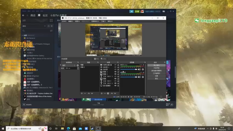Toggle lock on 视频采集设备 source
Image resolution: width=233 pixels, height=131 pixels.
[118, 65]
